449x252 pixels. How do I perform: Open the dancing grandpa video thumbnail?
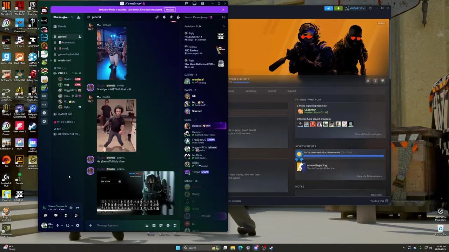[x=112, y=53]
